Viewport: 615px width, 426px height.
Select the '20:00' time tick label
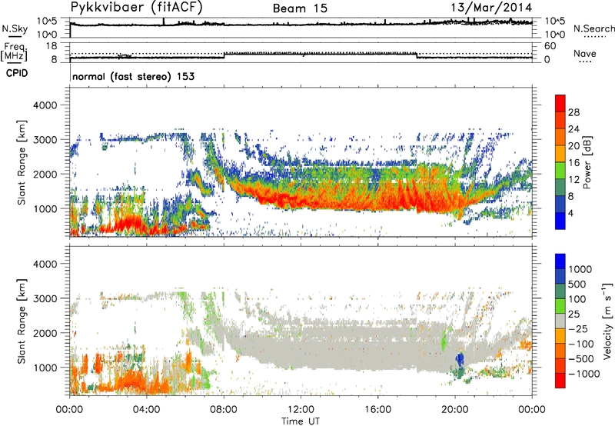(x=454, y=410)
